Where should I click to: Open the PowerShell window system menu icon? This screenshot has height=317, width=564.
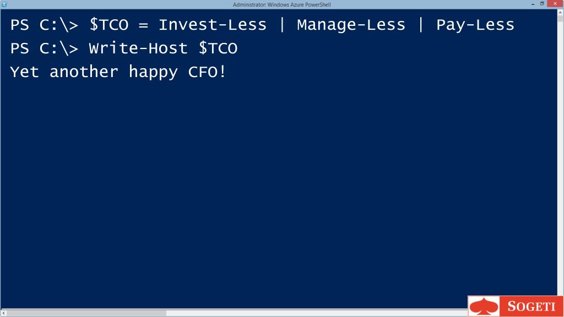coord(4,4)
